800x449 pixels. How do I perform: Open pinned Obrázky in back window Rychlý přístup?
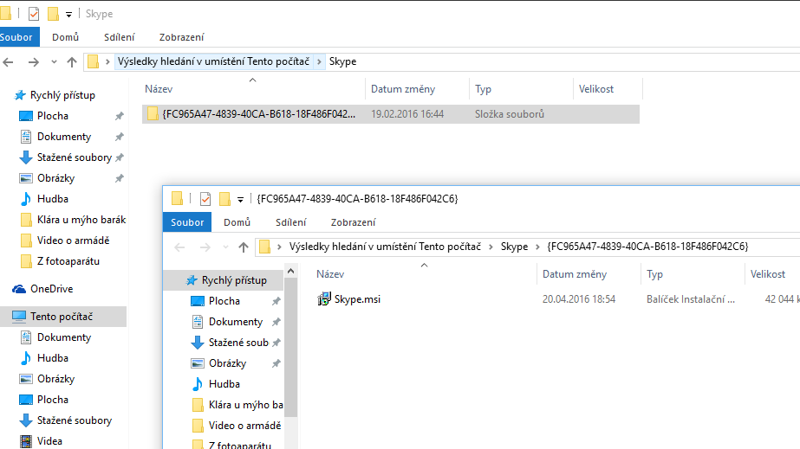[x=55, y=178]
